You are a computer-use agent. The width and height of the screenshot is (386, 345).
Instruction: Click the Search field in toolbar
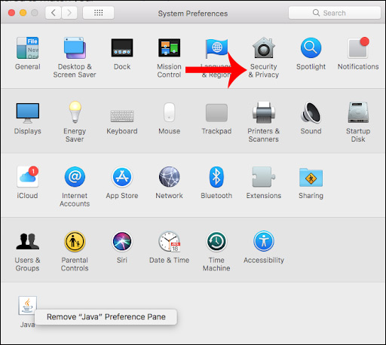coord(335,13)
